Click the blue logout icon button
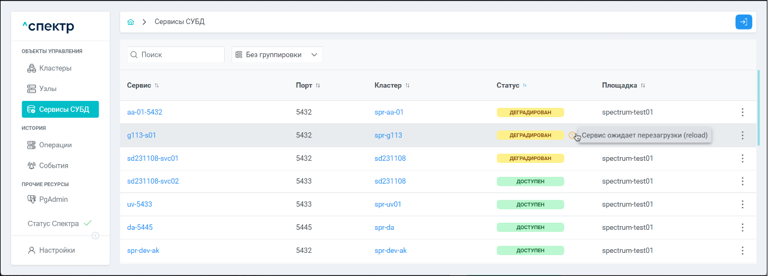 [744, 22]
